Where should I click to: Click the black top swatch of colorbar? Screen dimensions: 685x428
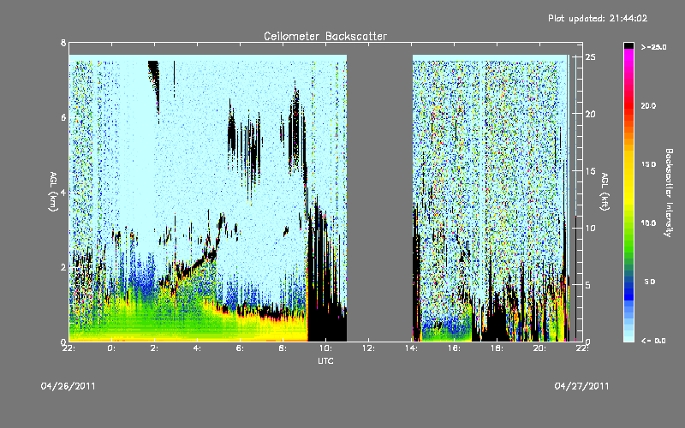pos(628,45)
